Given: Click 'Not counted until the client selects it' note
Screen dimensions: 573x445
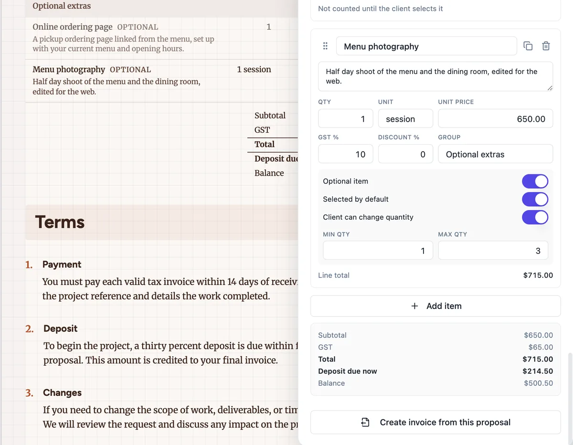Looking at the screenshot, I should point(381,9).
